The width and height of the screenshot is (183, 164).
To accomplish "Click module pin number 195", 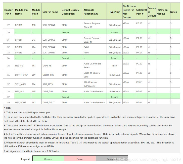I will click(x=34, y=92).
